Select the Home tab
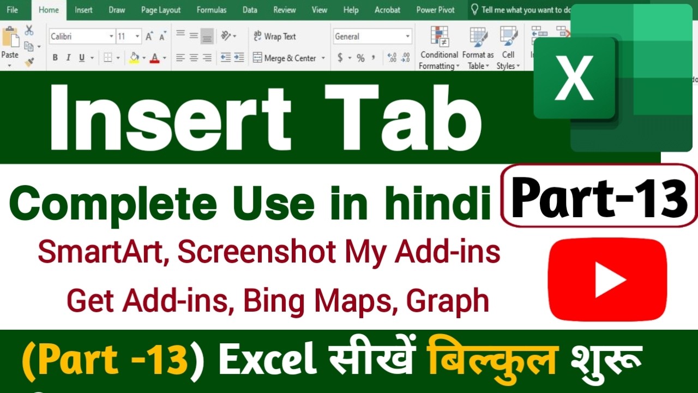This screenshot has height=393, width=698. pyautogui.click(x=49, y=10)
